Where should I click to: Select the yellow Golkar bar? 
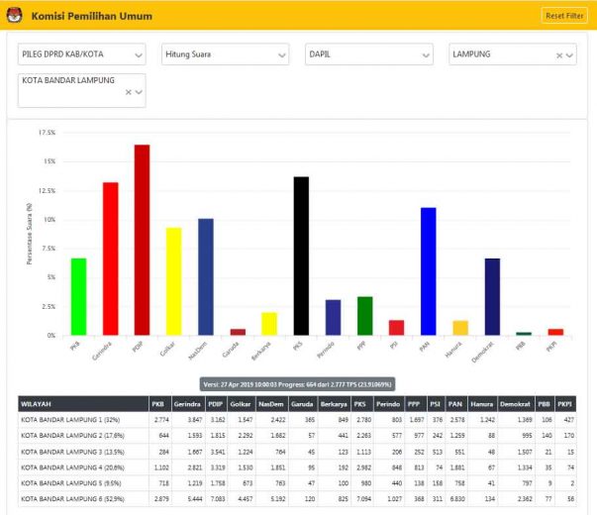pyautogui.click(x=173, y=281)
